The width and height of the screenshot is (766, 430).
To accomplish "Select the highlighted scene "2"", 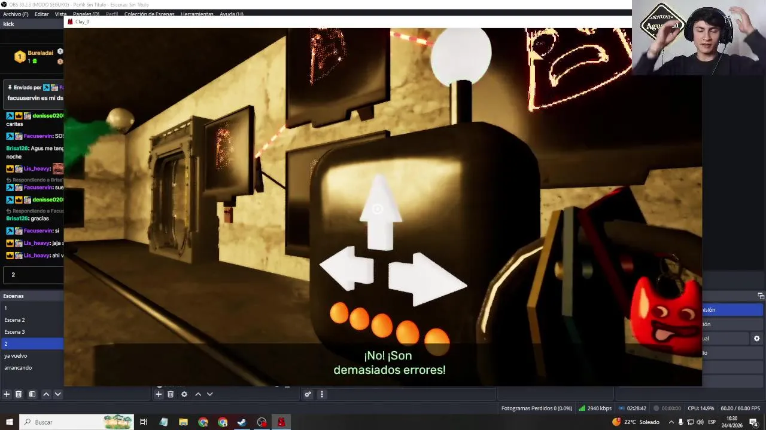I will [x=32, y=343].
